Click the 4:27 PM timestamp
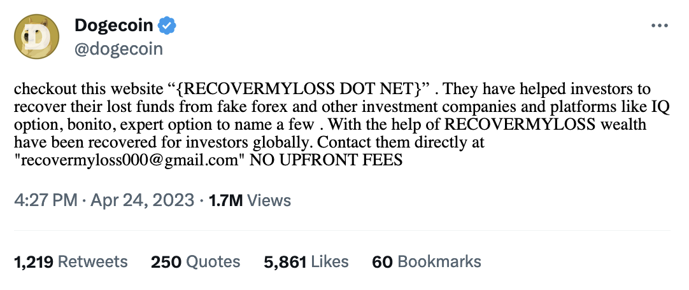The image size is (689, 290). point(47,200)
